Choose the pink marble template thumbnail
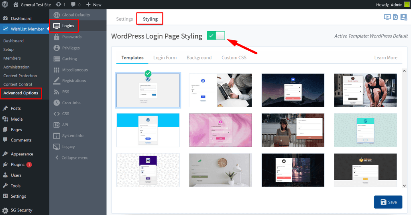The image size is (411, 215). 220,130
